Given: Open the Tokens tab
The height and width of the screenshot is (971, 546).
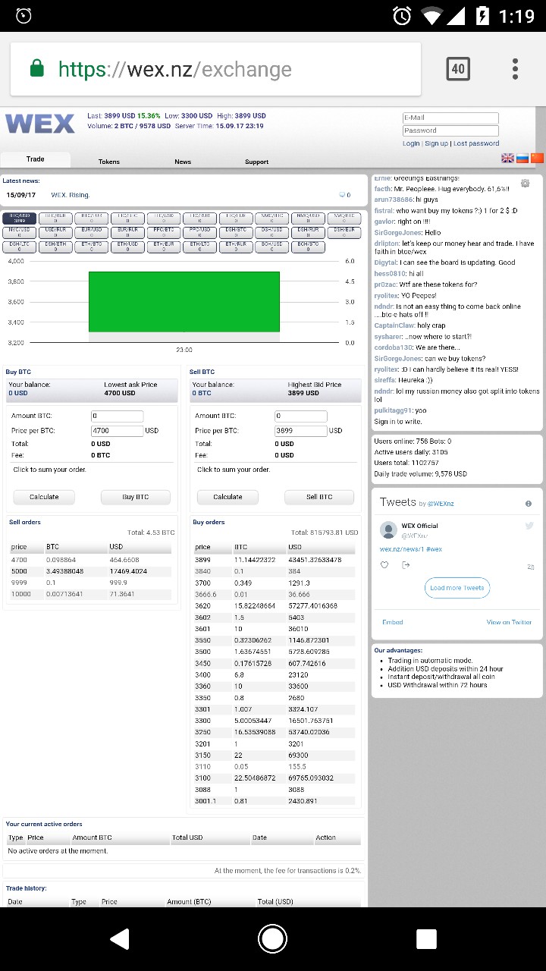Looking at the screenshot, I should tap(109, 162).
